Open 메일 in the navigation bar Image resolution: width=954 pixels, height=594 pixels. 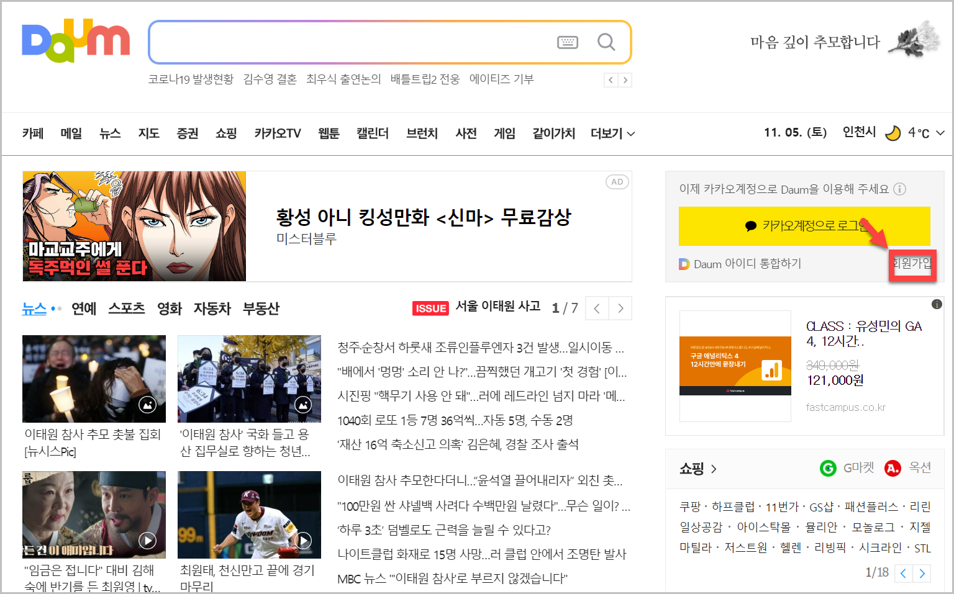(x=71, y=133)
